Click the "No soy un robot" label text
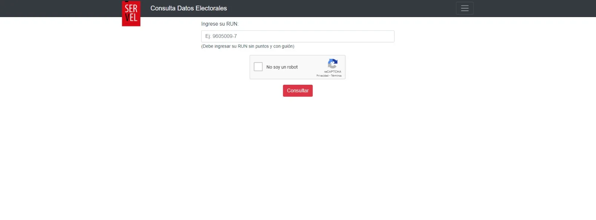 282,67
